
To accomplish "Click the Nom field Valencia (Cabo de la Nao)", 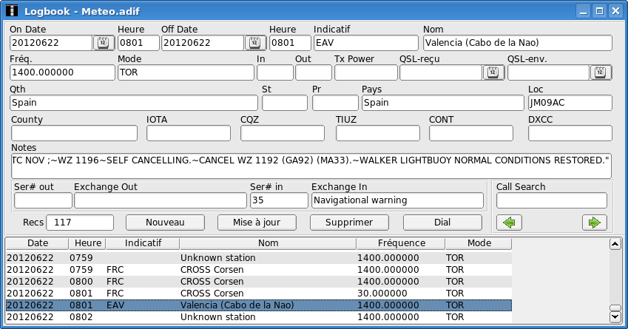I will pos(518,43).
